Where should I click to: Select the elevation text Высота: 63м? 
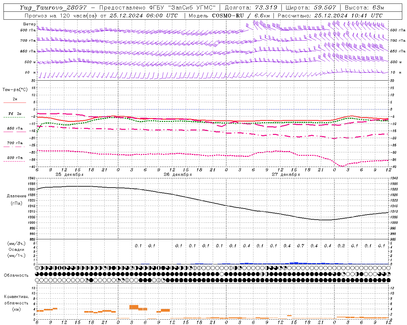click(364, 8)
